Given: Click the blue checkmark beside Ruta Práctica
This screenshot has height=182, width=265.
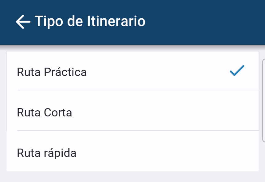Looking at the screenshot, I should pyautogui.click(x=237, y=71).
